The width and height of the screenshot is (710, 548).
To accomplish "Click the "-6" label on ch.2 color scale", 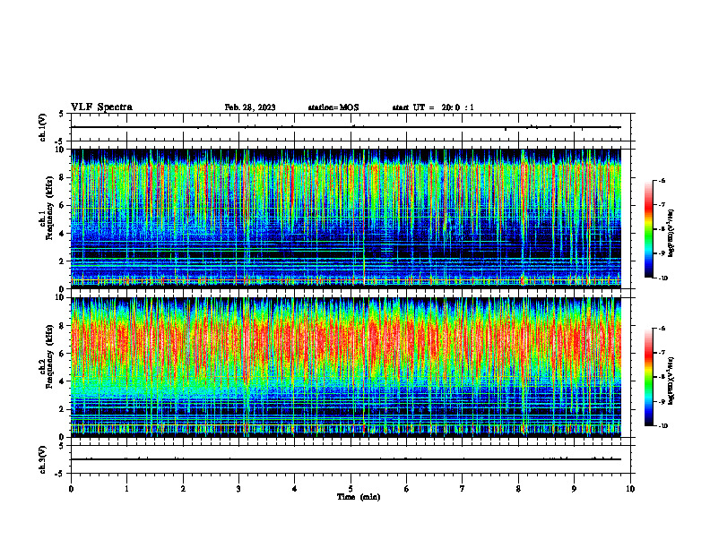I will (662, 329).
